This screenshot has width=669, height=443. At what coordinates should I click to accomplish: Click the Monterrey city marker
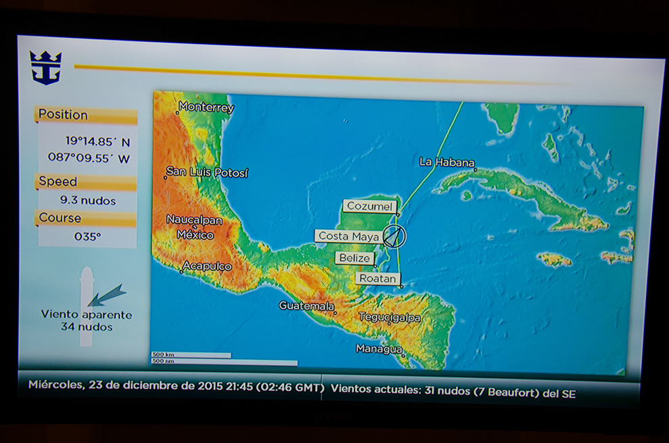[177, 112]
